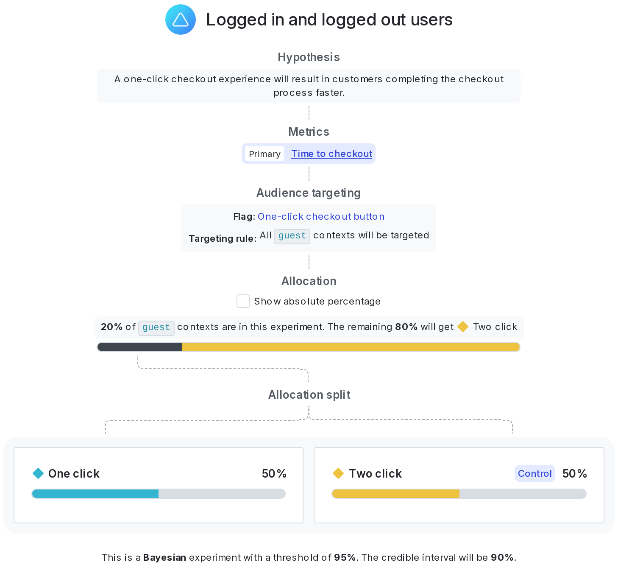Click the yellow segment of allocation bar

(351, 347)
